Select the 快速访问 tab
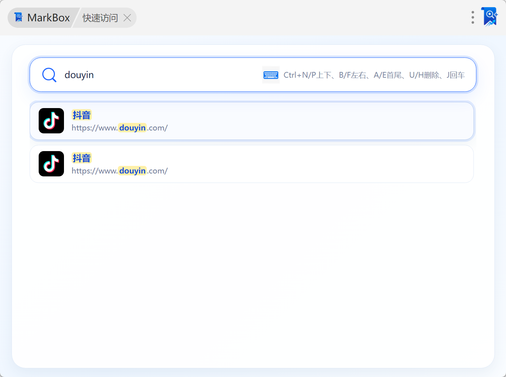Screen dimensions: 506x377 [x=100, y=18]
